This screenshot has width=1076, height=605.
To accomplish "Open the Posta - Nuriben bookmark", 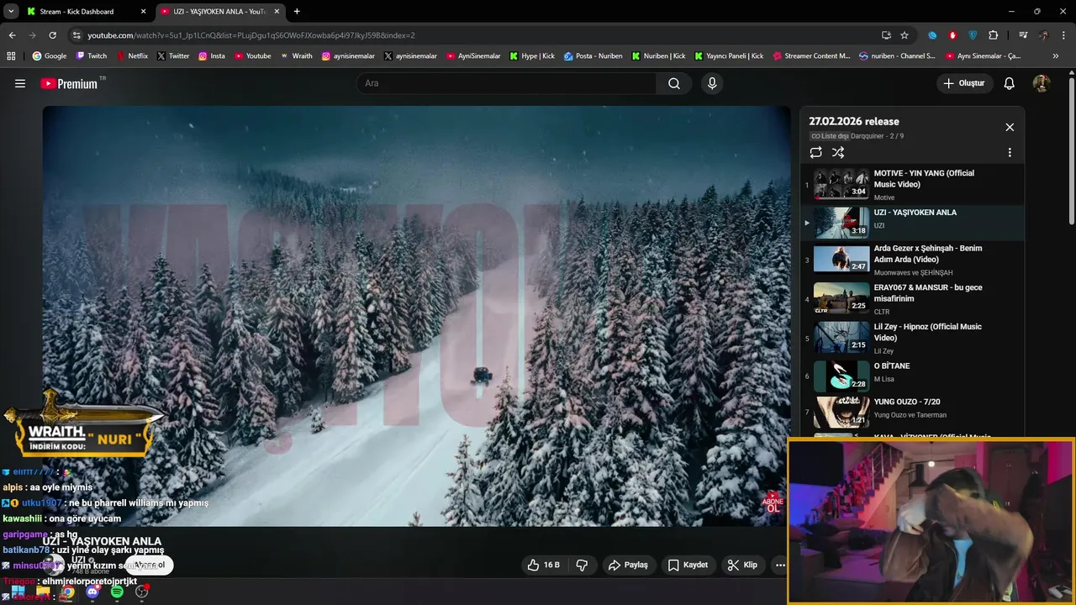I will [593, 56].
